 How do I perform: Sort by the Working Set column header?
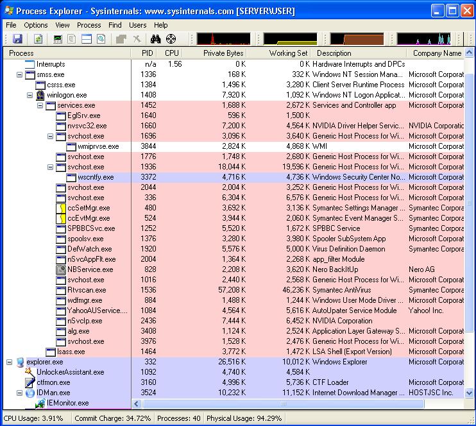(278, 53)
